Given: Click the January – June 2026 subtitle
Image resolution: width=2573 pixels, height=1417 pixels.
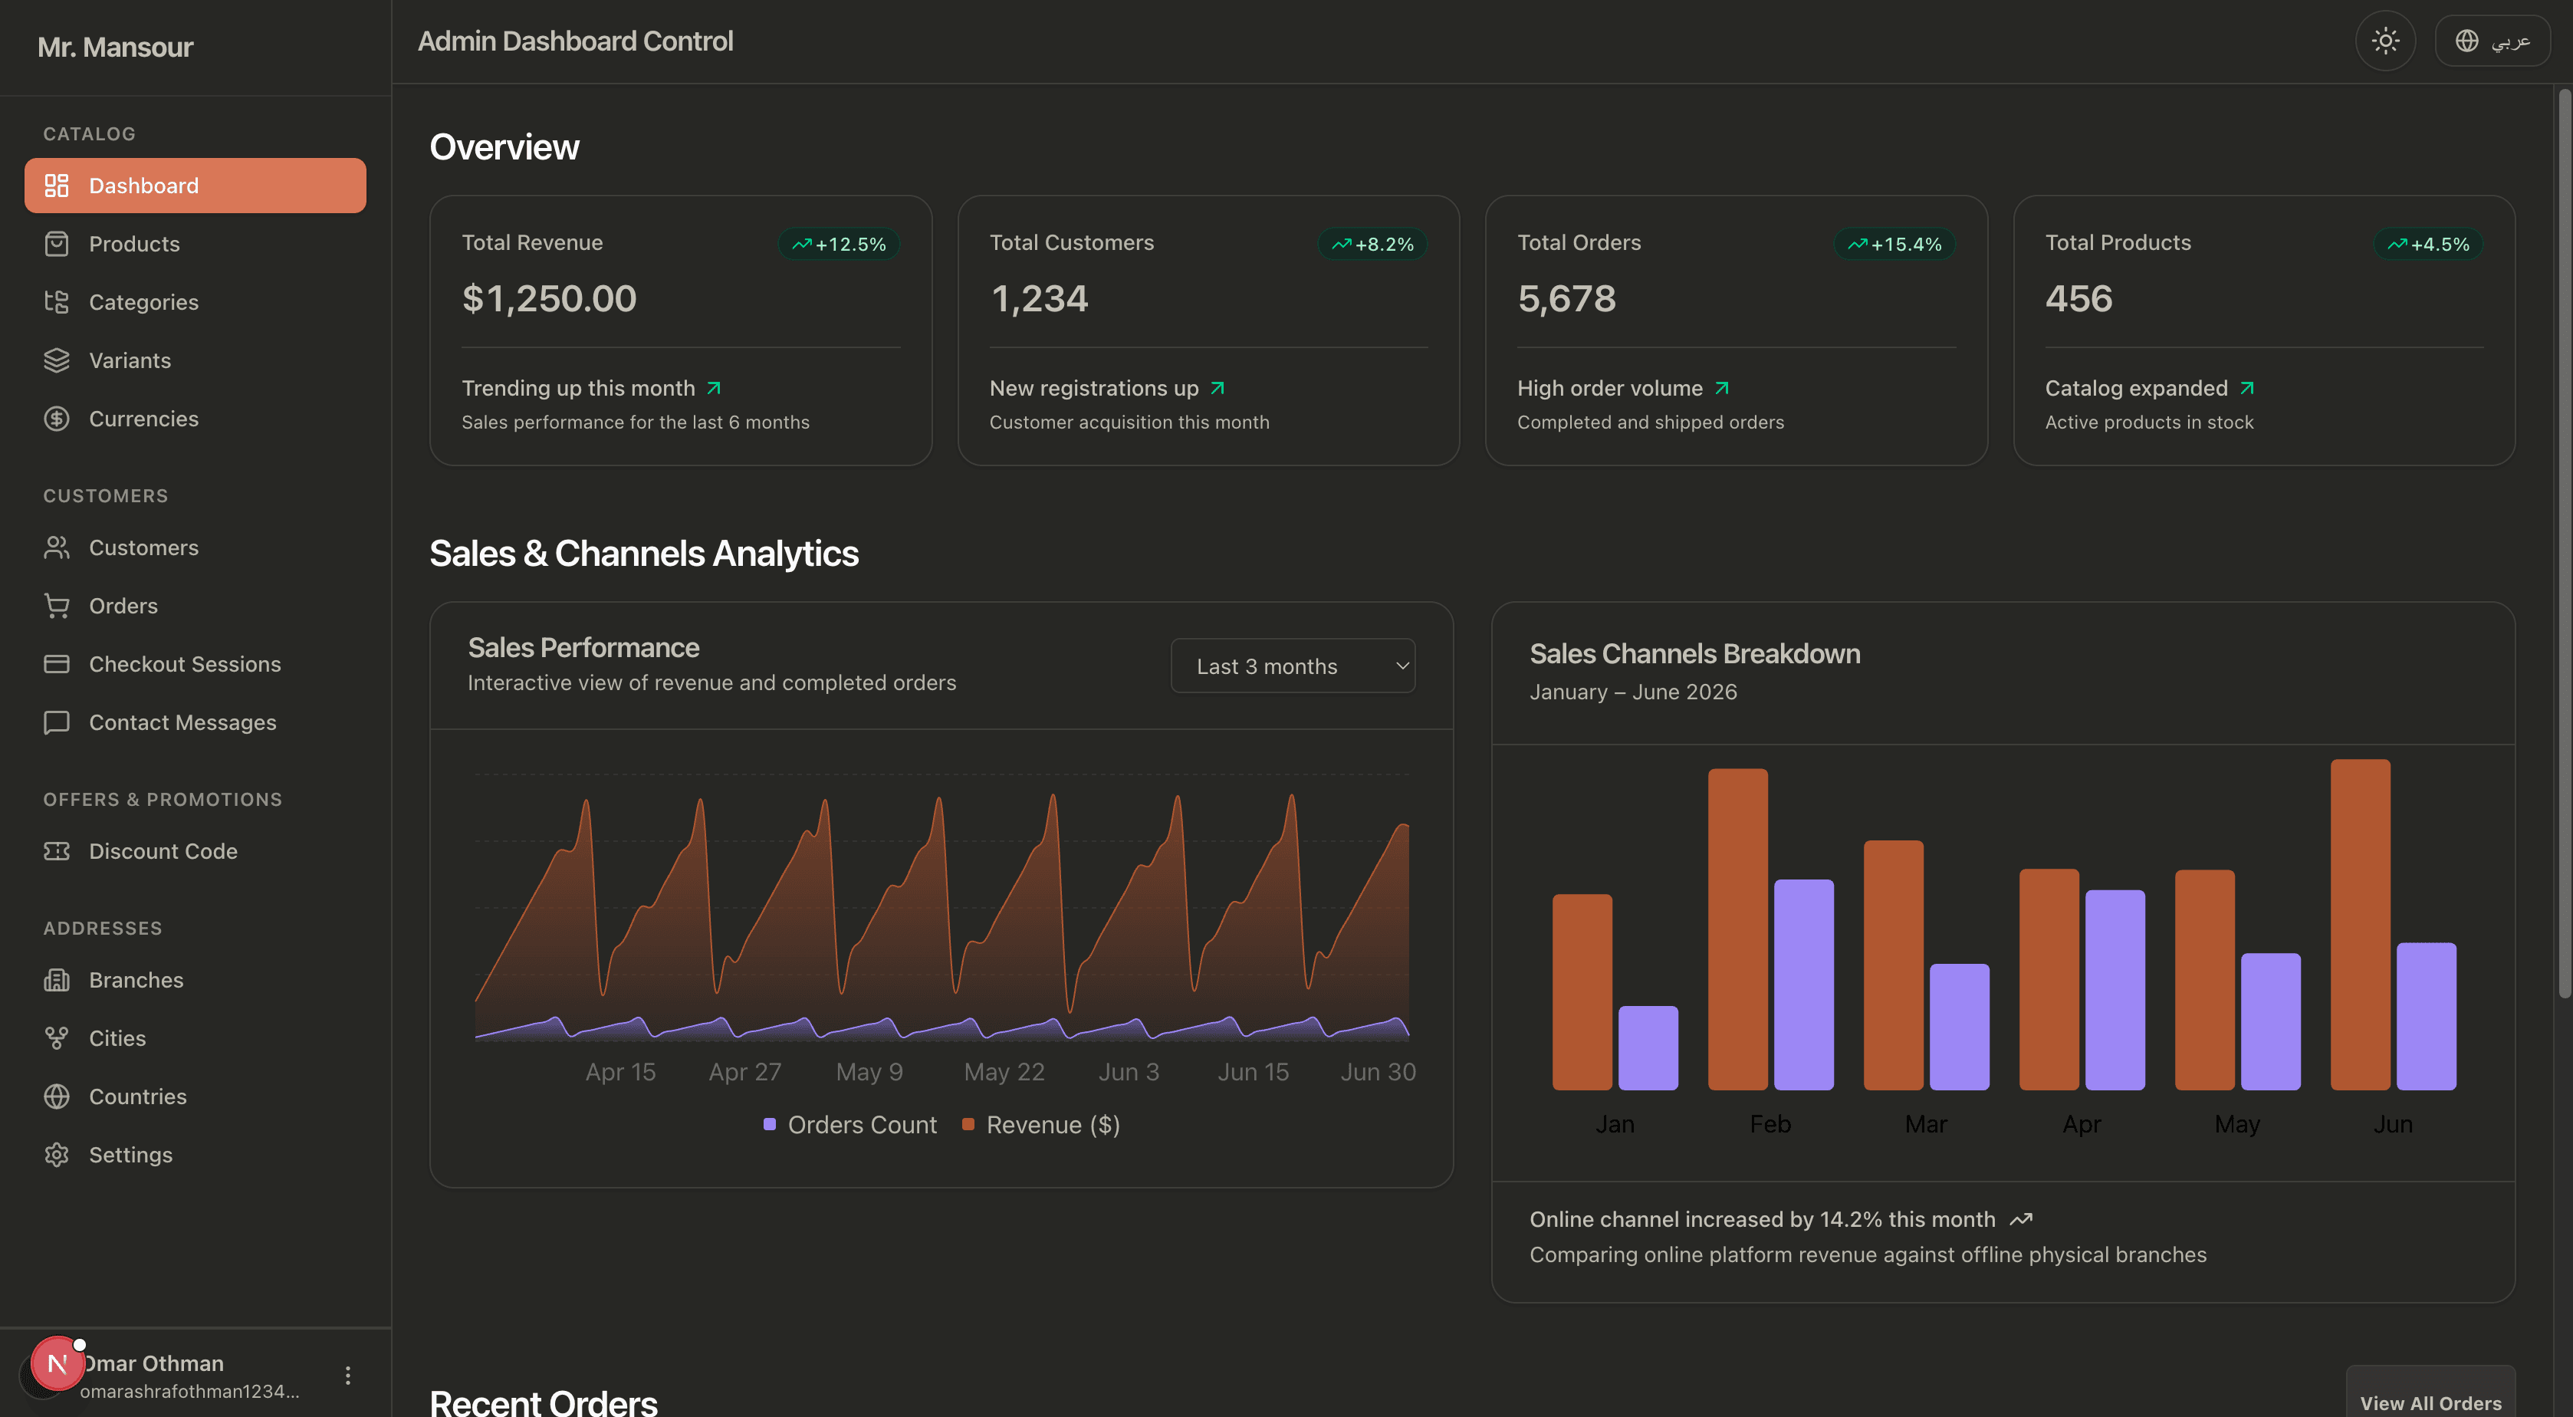Looking at the screenshot, I should [1633, 692].
